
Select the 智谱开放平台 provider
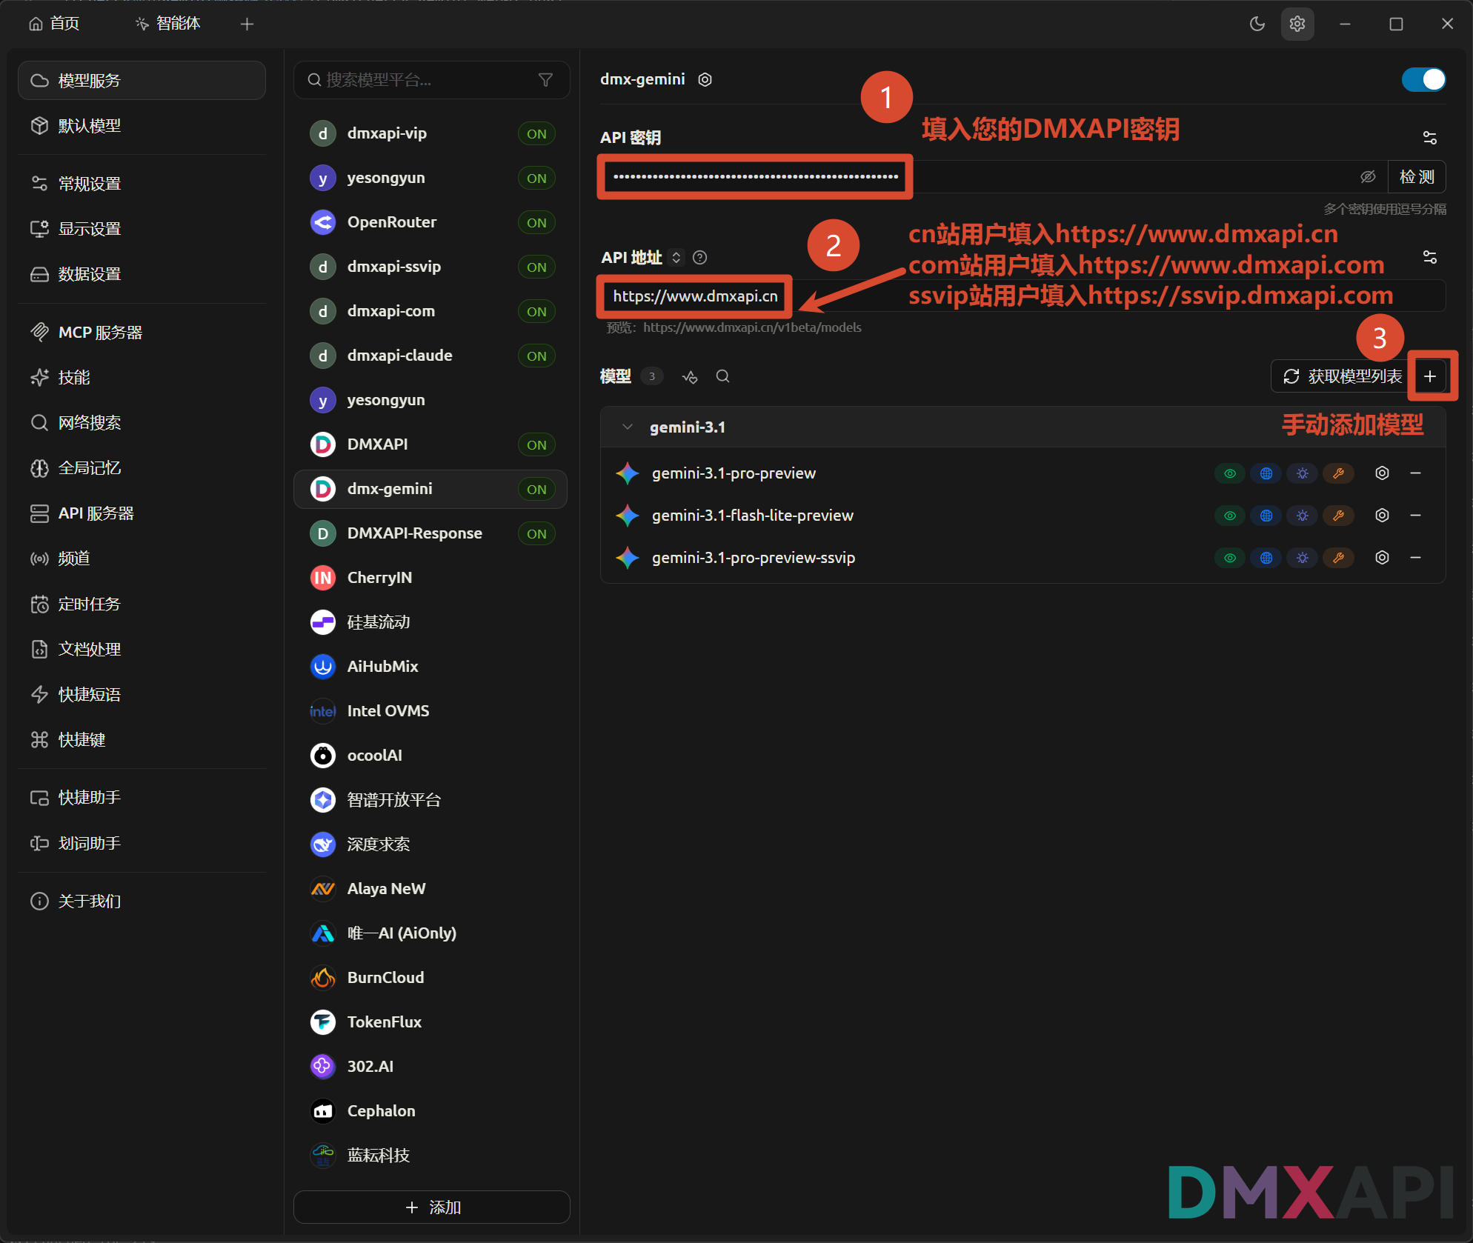click(x=430, y=800)
